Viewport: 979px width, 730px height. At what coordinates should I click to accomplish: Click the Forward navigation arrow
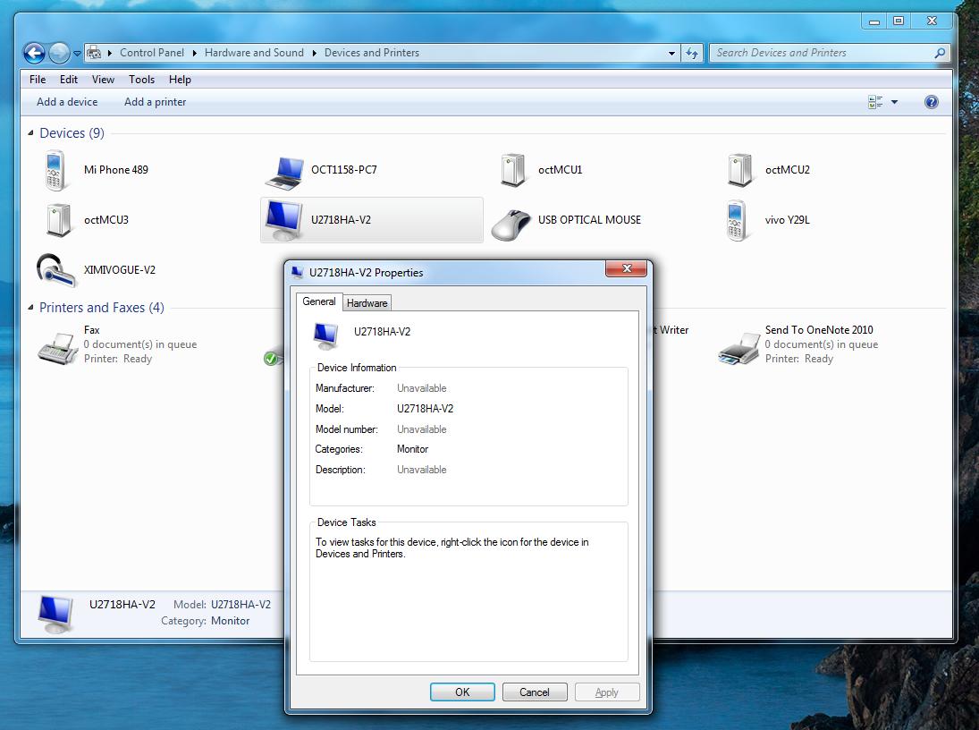click(59, 53)
